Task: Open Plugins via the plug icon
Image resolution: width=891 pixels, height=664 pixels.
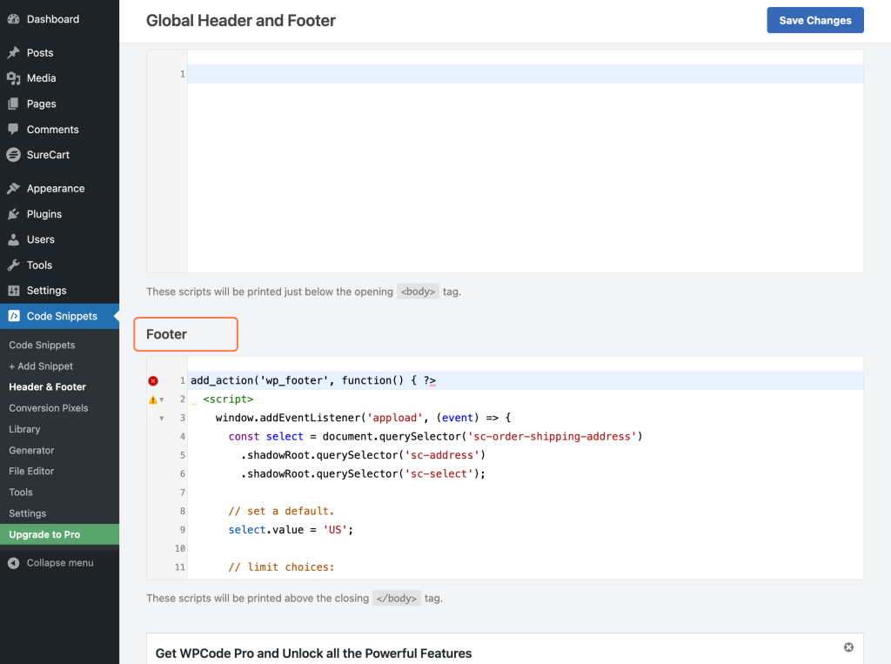Action: pos(12,214)
